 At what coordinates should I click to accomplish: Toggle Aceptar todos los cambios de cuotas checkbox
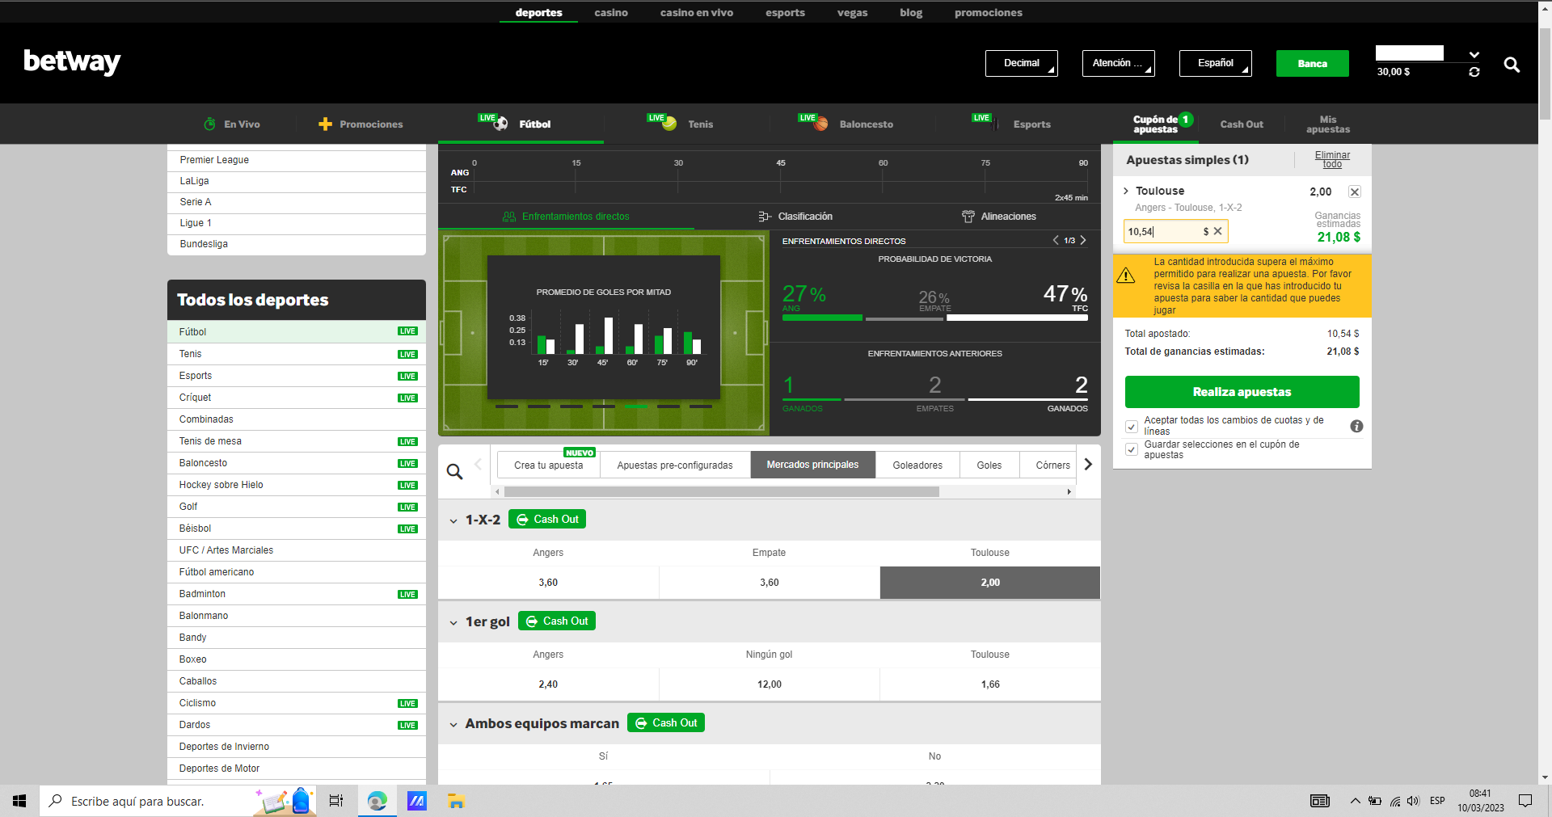(x=1132, y=426)
